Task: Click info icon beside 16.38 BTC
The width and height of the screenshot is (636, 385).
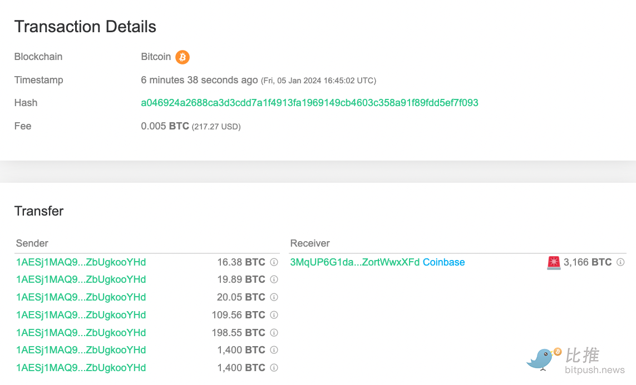Action: pyautogui.click(x=274, y=262)
